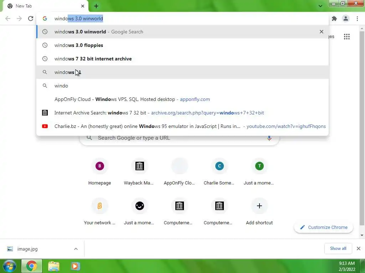Screen dimensions: 365x273
Task: Remove the windows 3.0 winworld suggestion
Action: [x=321, y=32]
